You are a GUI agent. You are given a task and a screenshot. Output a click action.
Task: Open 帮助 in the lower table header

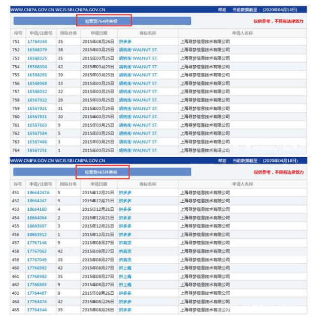222,161
